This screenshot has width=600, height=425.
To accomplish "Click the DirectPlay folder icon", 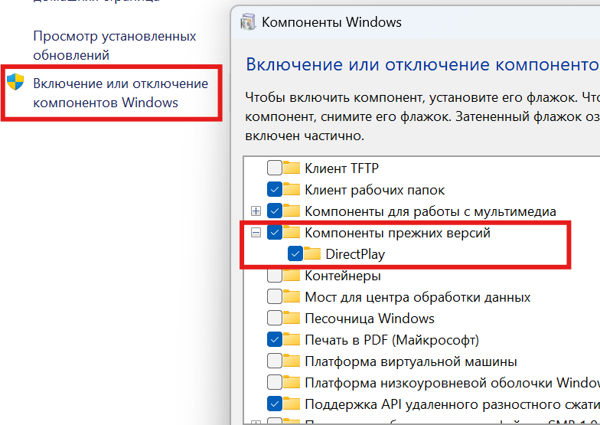I will [312, 254].
